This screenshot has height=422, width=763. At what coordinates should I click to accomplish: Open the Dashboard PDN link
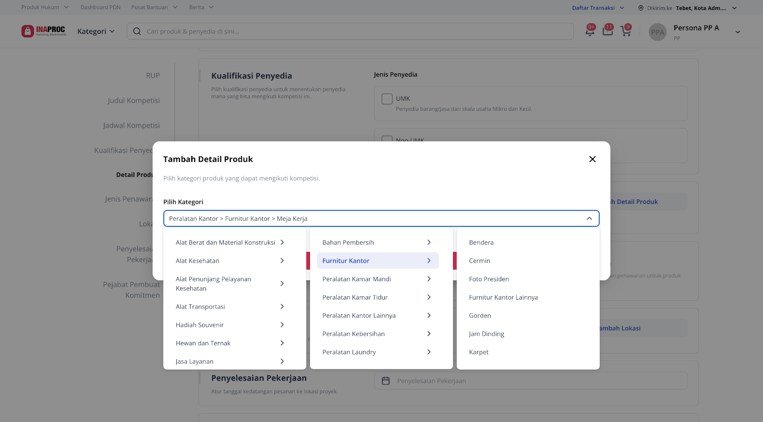tap(100, 7)
